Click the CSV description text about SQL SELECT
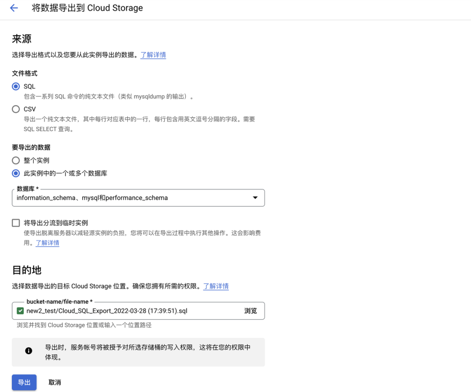Viewport: 471px width, 392px height. click(140, 124)
